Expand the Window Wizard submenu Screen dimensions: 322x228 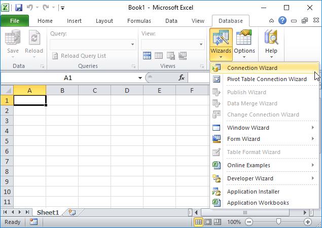point(265,128)
